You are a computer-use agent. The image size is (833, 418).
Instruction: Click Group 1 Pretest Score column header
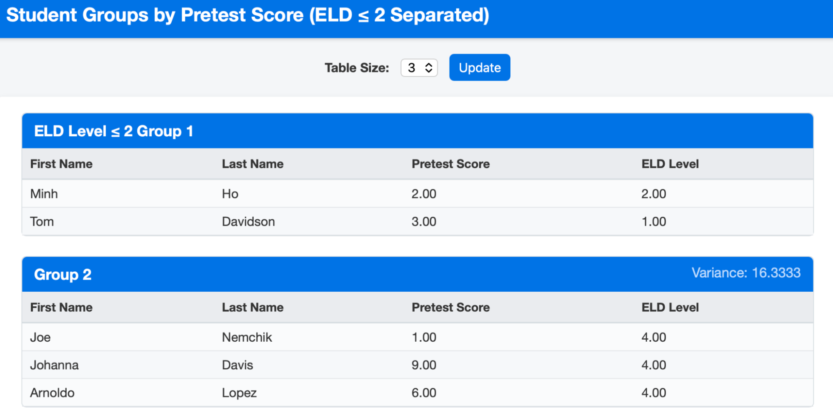(450, 164)
